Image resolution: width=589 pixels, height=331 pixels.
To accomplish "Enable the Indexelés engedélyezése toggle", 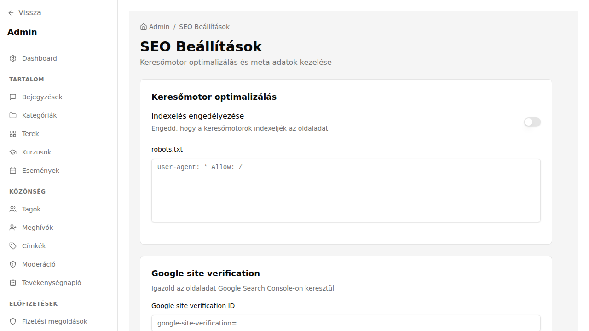I will pos(532,122).
